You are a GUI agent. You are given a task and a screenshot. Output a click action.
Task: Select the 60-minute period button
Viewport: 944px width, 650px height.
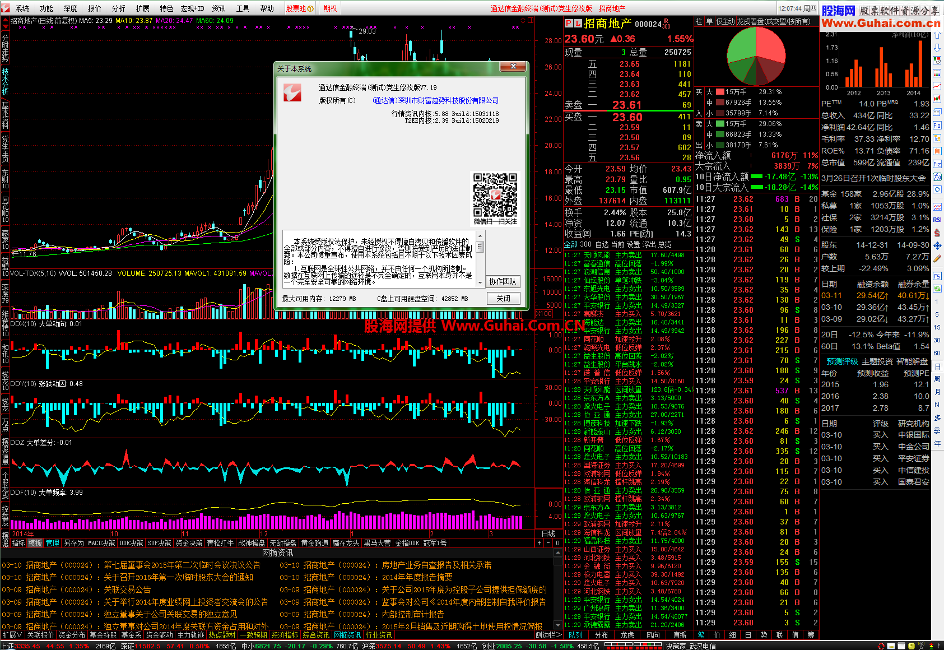937,353
